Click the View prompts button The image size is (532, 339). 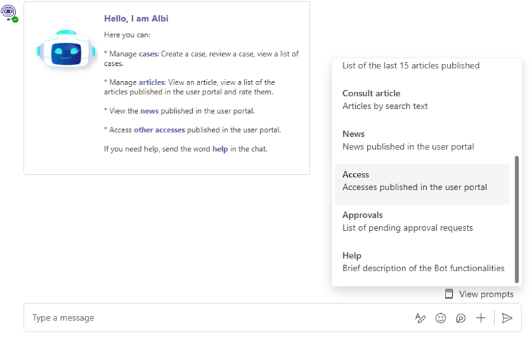[x=479, y=294]
